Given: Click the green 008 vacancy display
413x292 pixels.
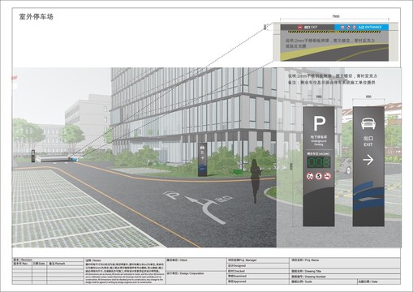Looking at the screenshot, I should 319,162.
